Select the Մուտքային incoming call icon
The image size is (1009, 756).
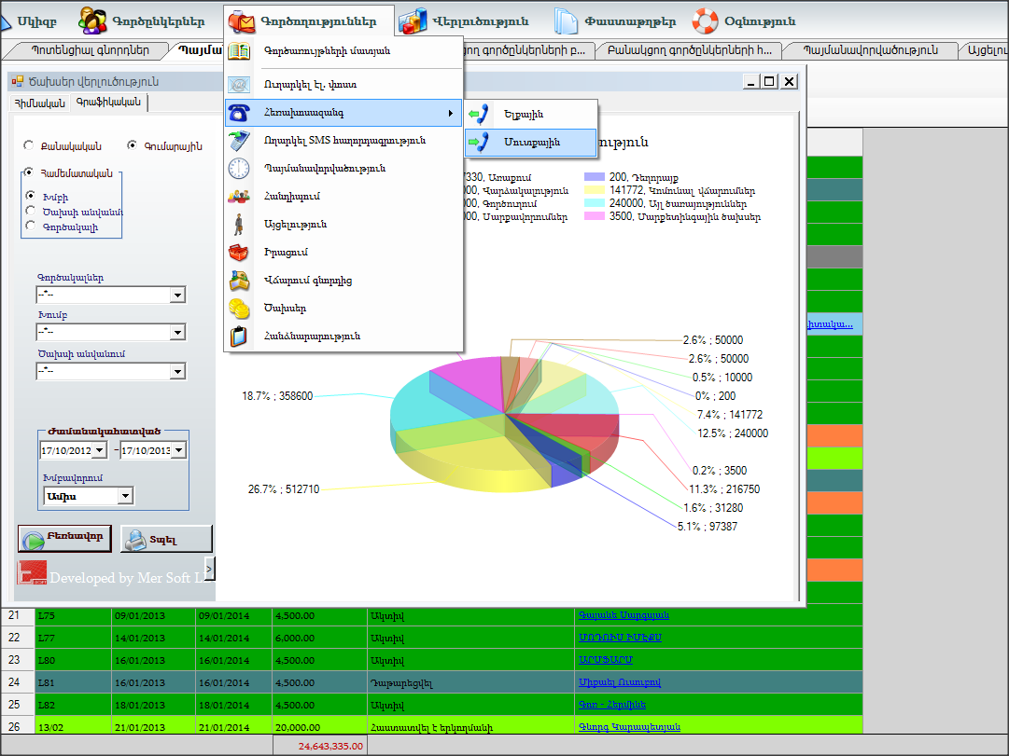tap(479, 142)
